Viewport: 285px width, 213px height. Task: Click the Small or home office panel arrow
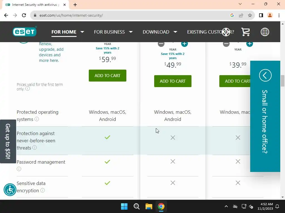265,75
